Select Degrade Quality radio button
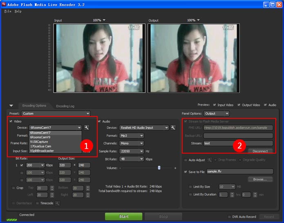The image size is (284, 223). tap(240, 160)
